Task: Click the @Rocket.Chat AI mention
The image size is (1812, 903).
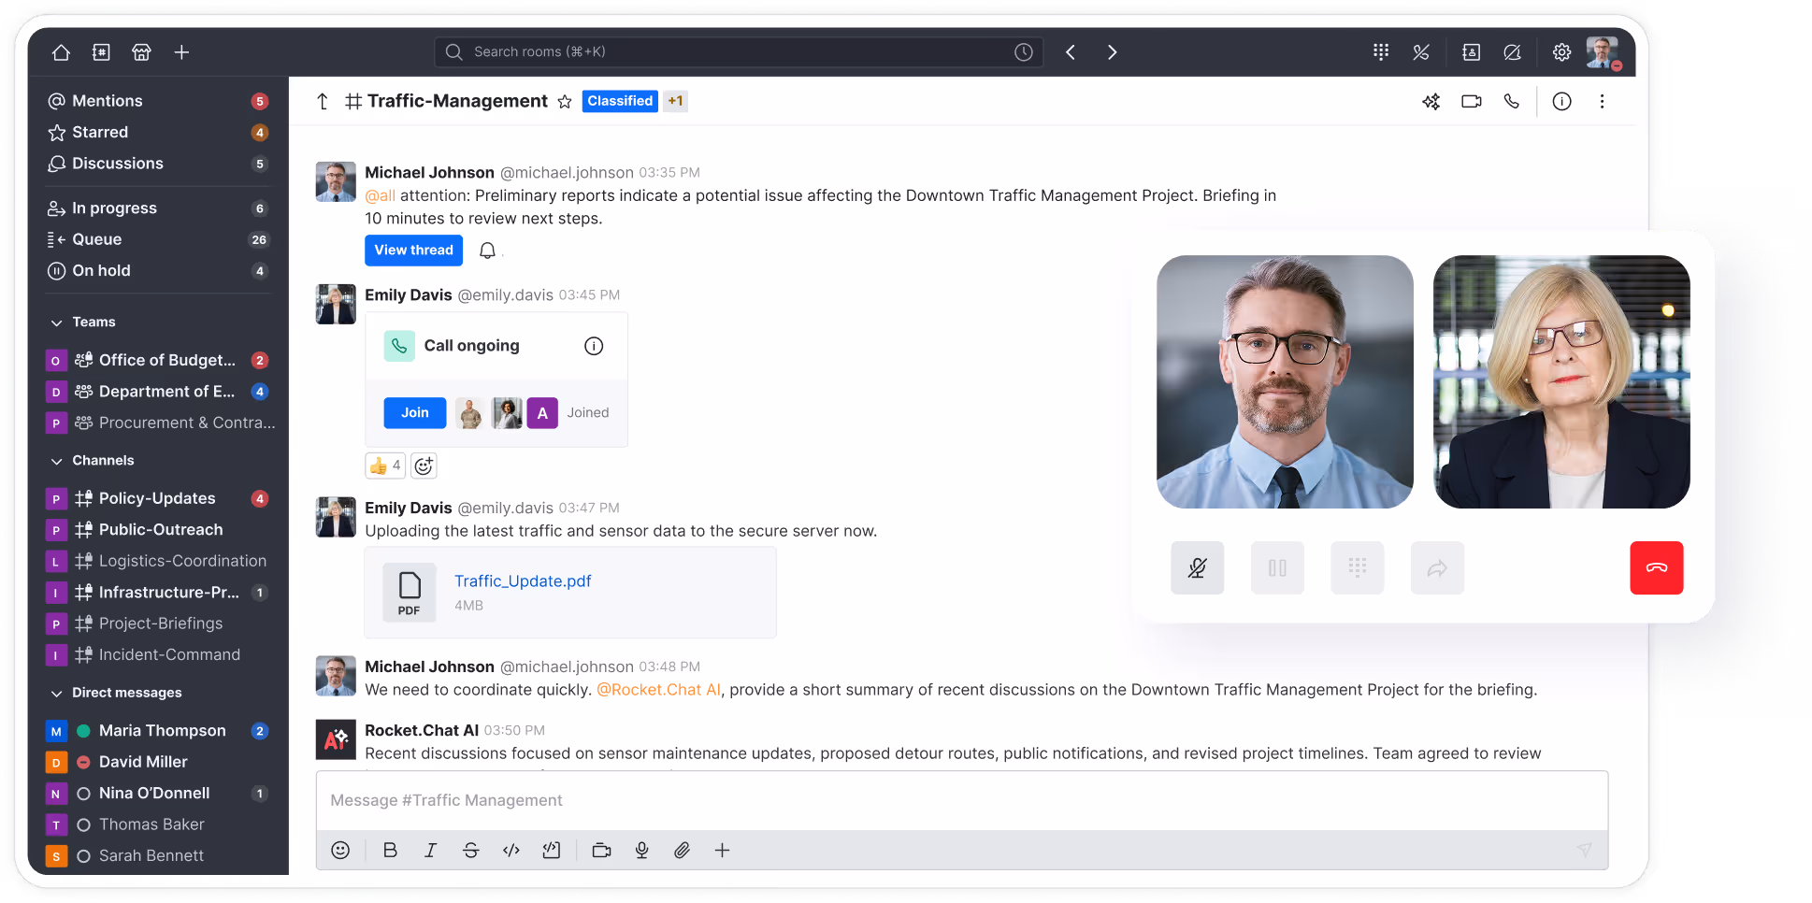Action: pyautogui.click(x=659, y=690)
